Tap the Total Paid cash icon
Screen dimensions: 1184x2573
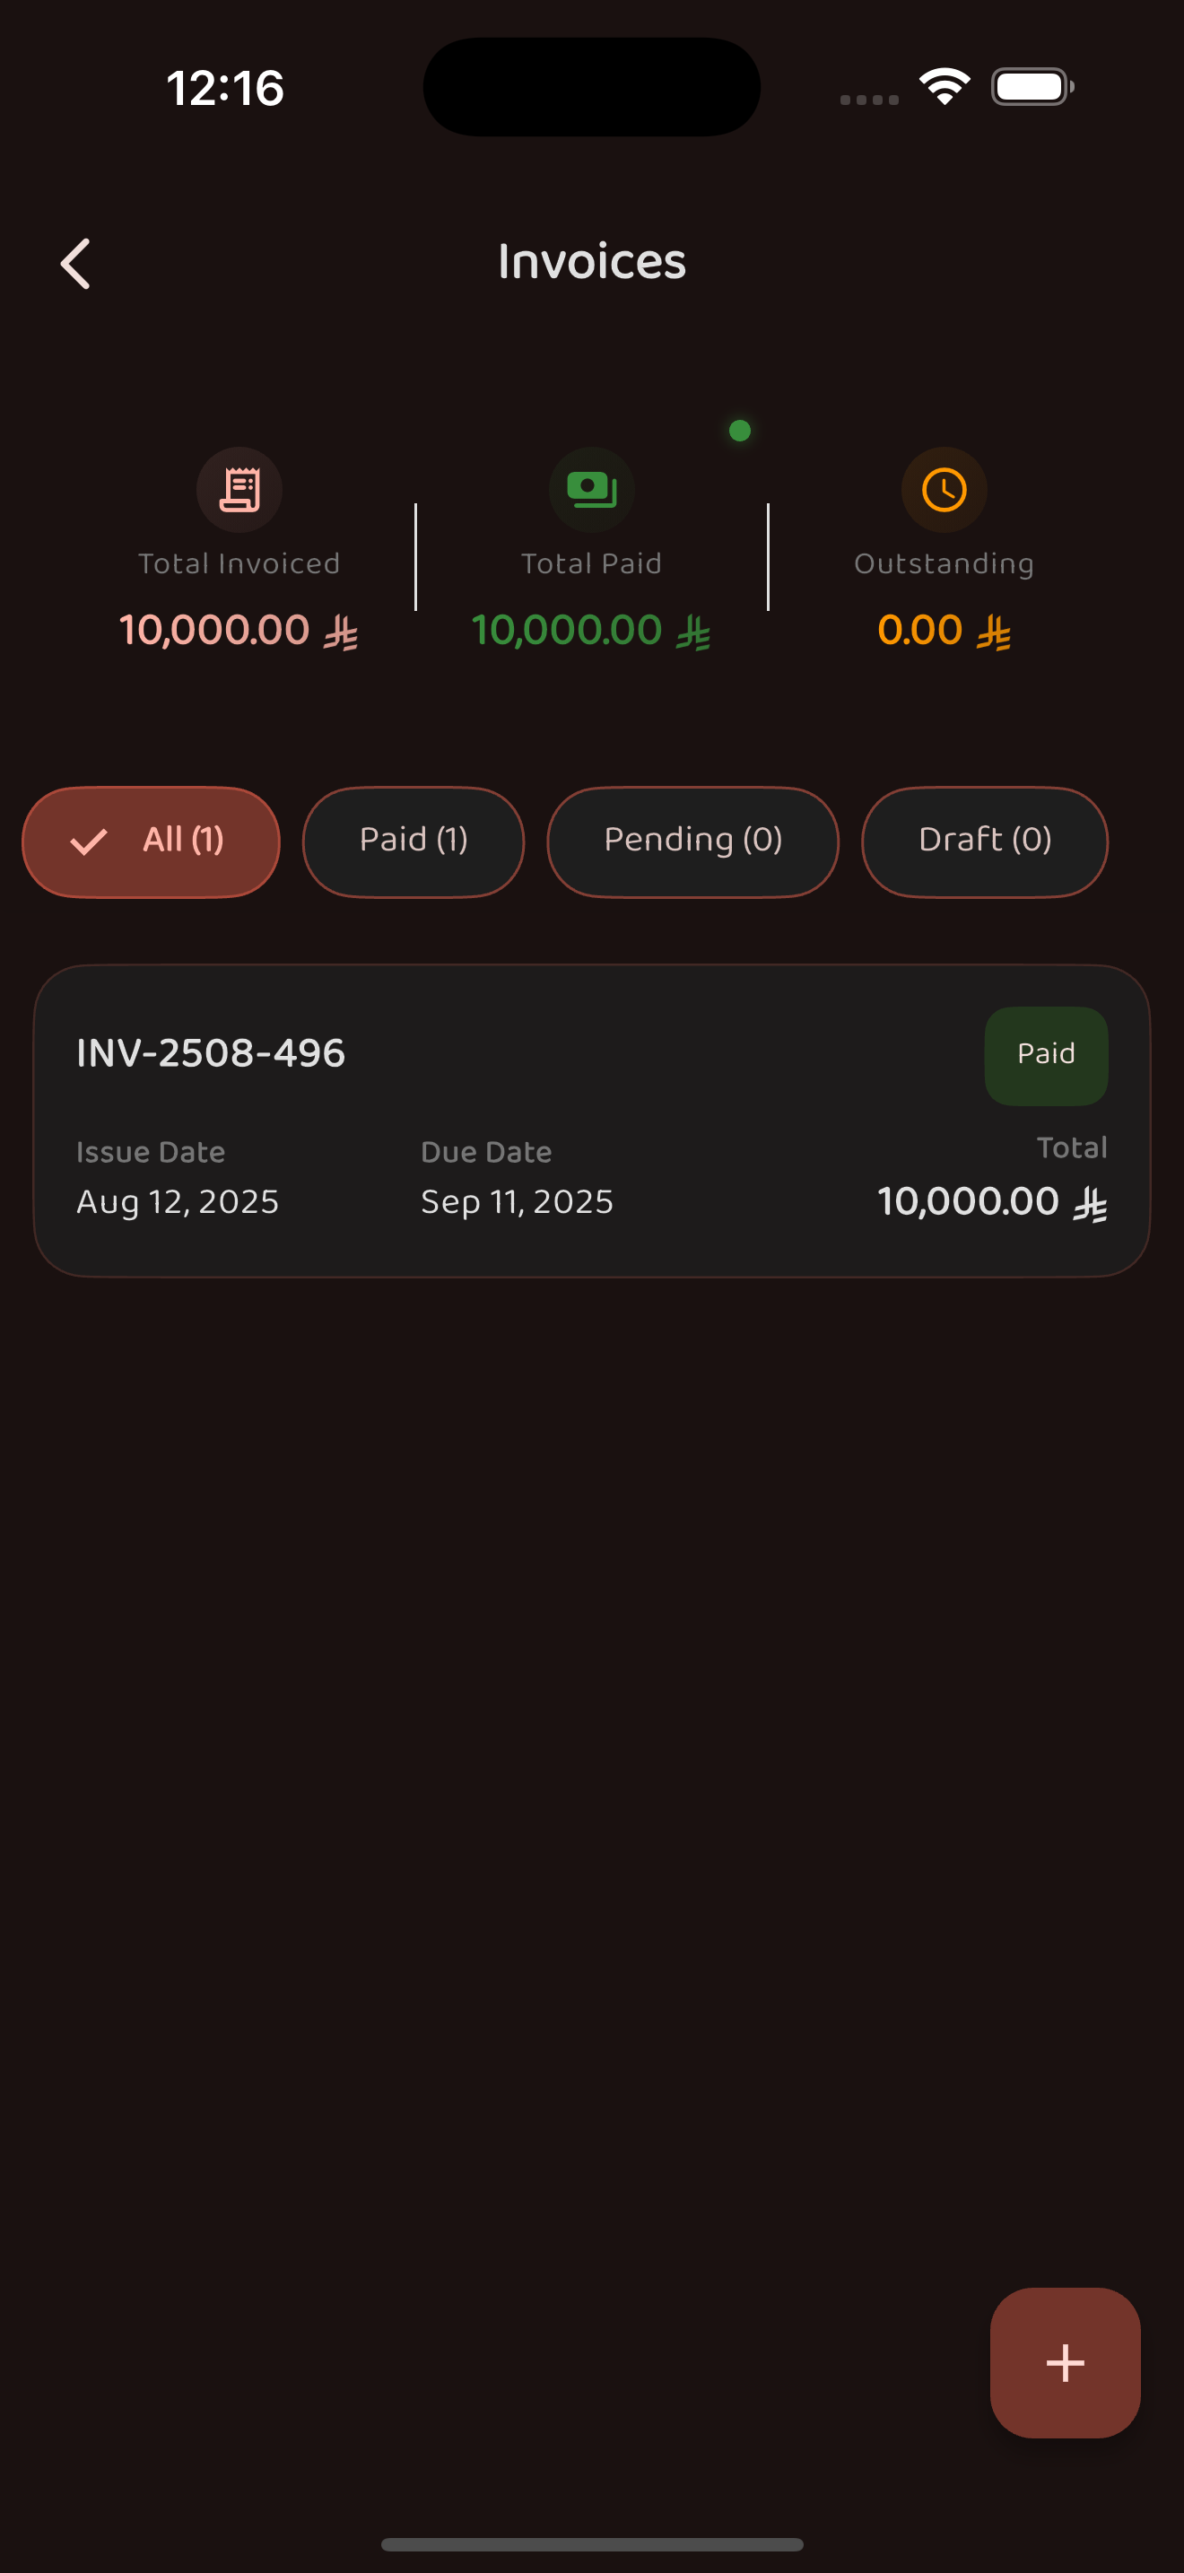[591, 490]
